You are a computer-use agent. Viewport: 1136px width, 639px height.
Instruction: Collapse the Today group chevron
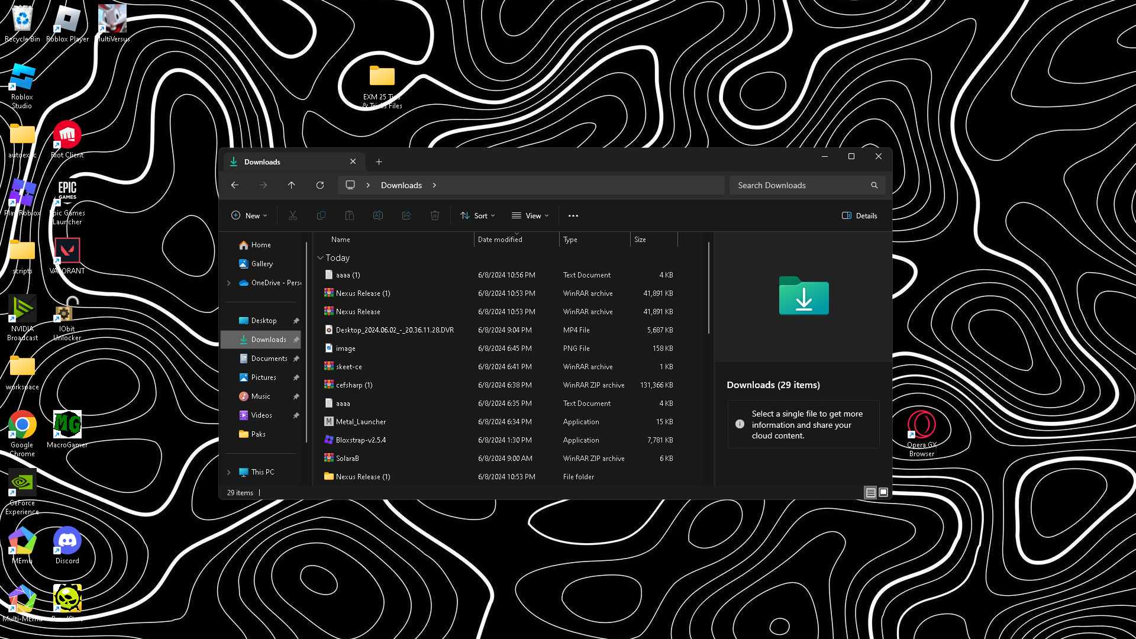click(320, 258)
